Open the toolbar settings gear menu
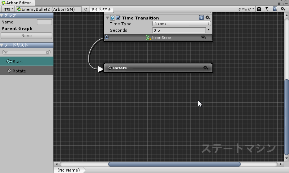 (x=283, y=9)
